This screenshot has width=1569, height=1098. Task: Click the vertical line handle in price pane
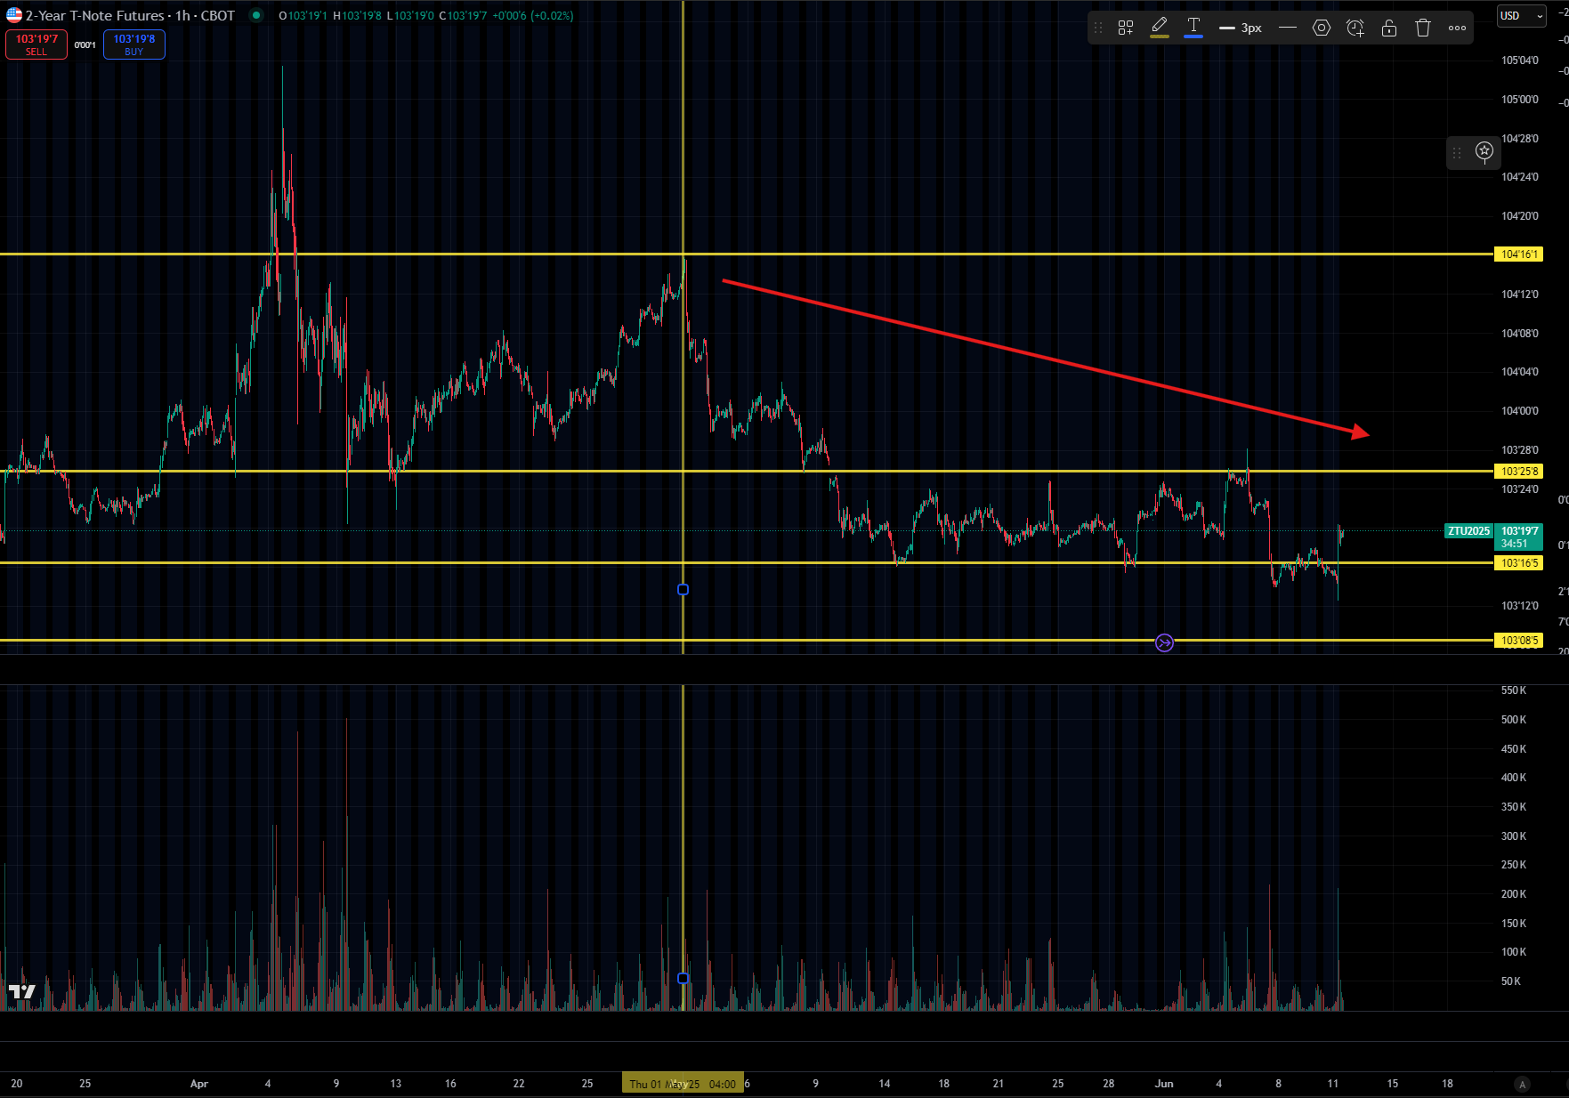point(683,589)
